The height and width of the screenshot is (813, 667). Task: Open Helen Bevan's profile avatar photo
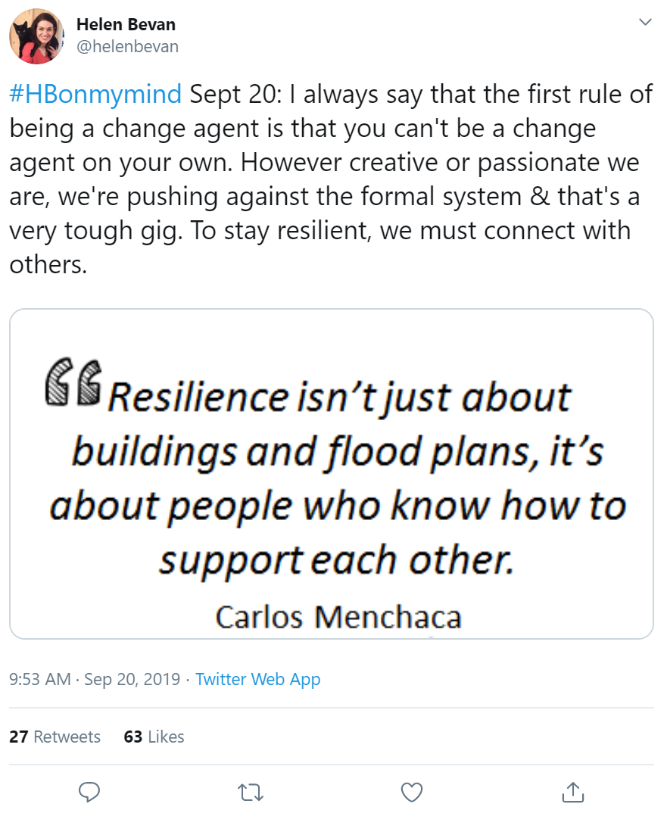click(x=36, y=36)
